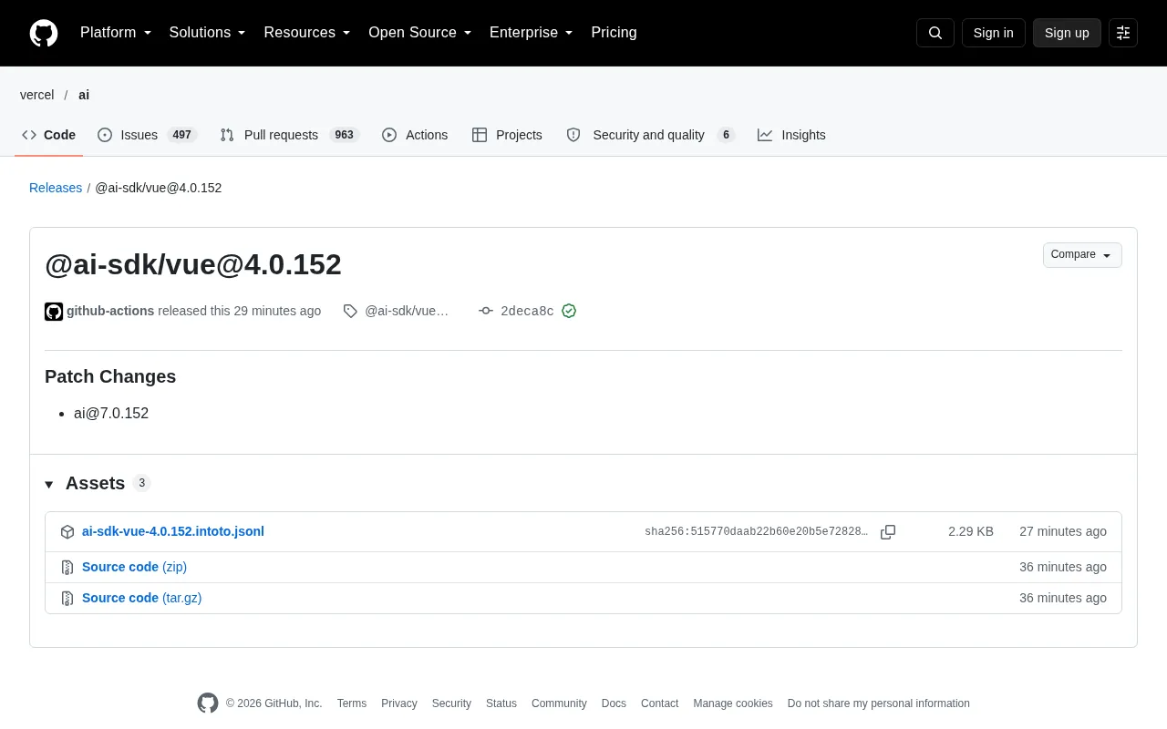Open the Compare dropdown

pyautogui.click(x=1082, y=255)
